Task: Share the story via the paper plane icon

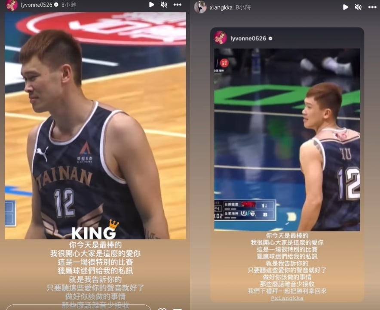Action: [x=177, y=309]
